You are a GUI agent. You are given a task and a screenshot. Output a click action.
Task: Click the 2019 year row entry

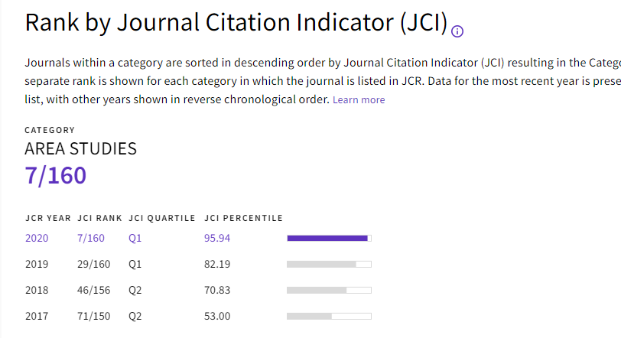click(37, 264)
